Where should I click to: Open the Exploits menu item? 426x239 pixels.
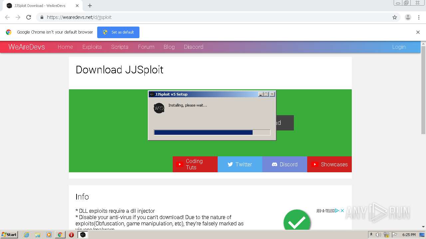point(92,47)
